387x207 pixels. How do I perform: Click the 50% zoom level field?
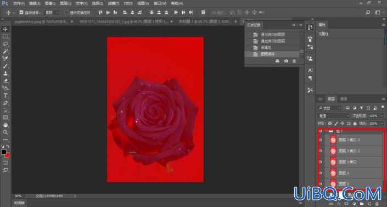18,196
